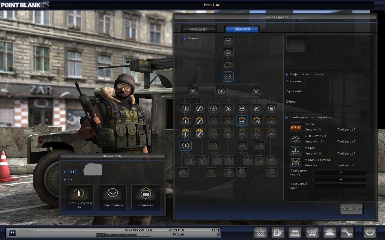Image resolution: width=385 pixels, height=240 pixels.
Task: Switch to the МИССИИ tab
Action: pyautogui.click(x=199, y=29)
